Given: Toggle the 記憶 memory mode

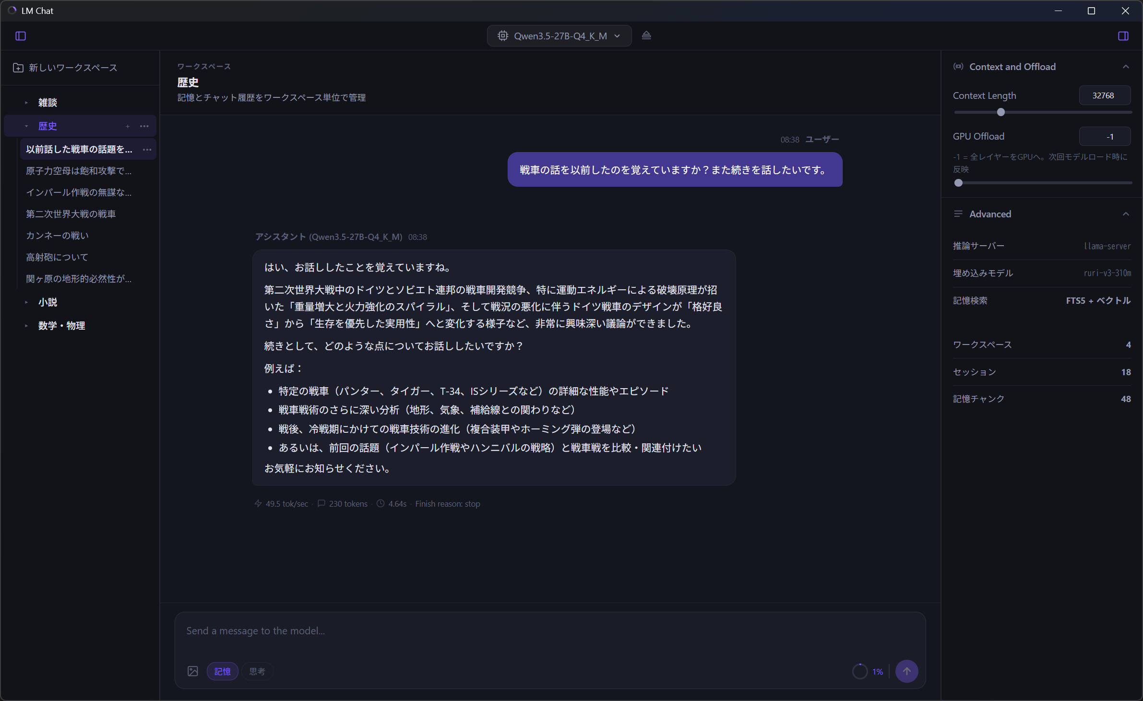Looking at the screenshot, I should [x=222, y=671].
